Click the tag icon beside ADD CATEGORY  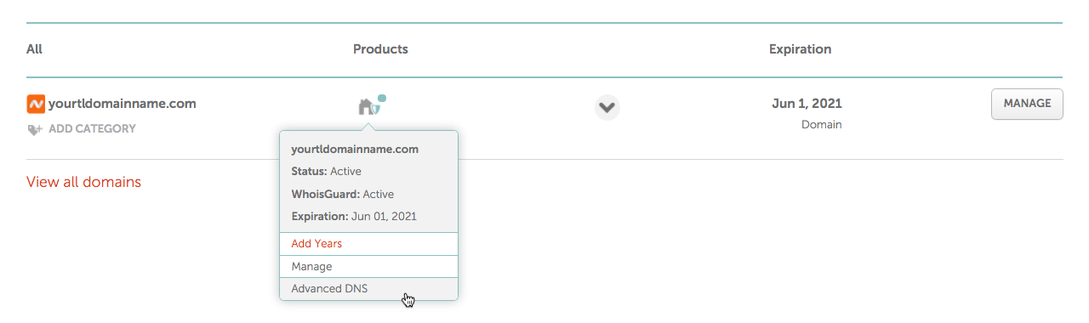tap(34, 129)
